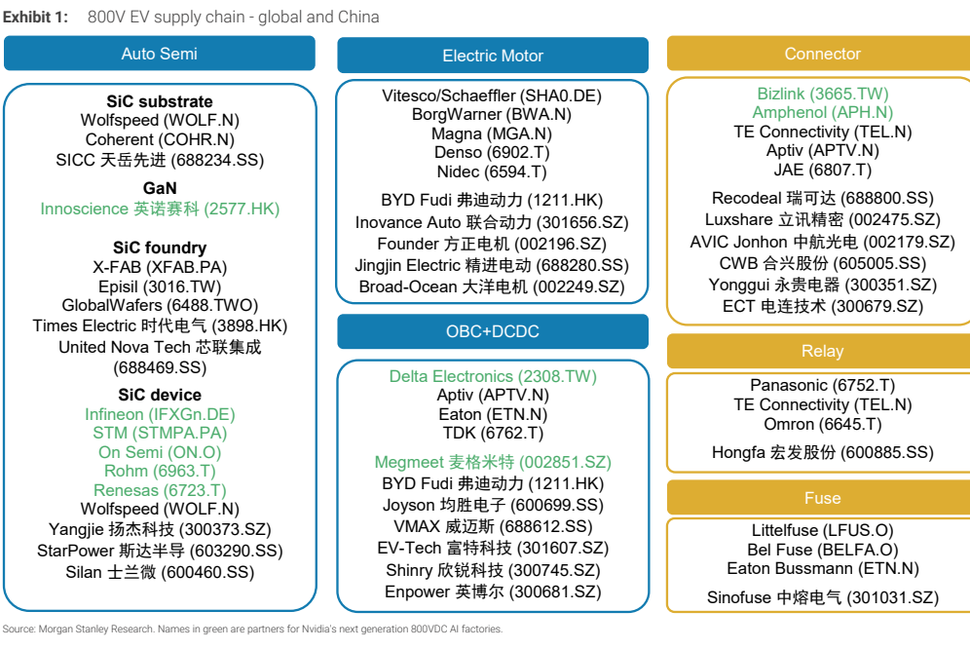Click the Connector header box
970x649 pixels.
pyautogui.click(x=819, y=54)
